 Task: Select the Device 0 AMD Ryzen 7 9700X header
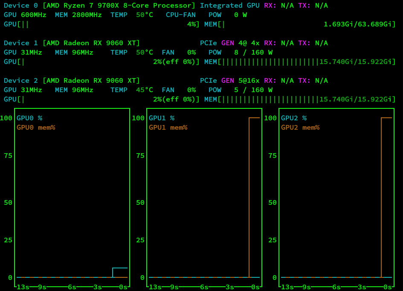pyautogui.click(x=99, y=6)
